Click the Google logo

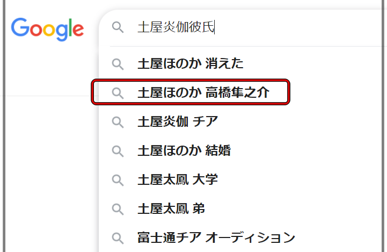tap(47, 29)
